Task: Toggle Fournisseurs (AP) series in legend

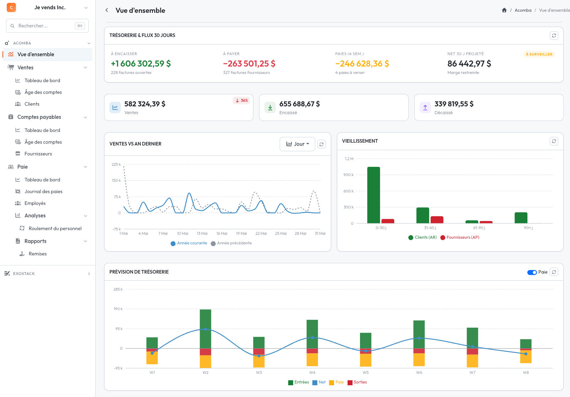Action: pyautogui.click(x=460, y=238)
